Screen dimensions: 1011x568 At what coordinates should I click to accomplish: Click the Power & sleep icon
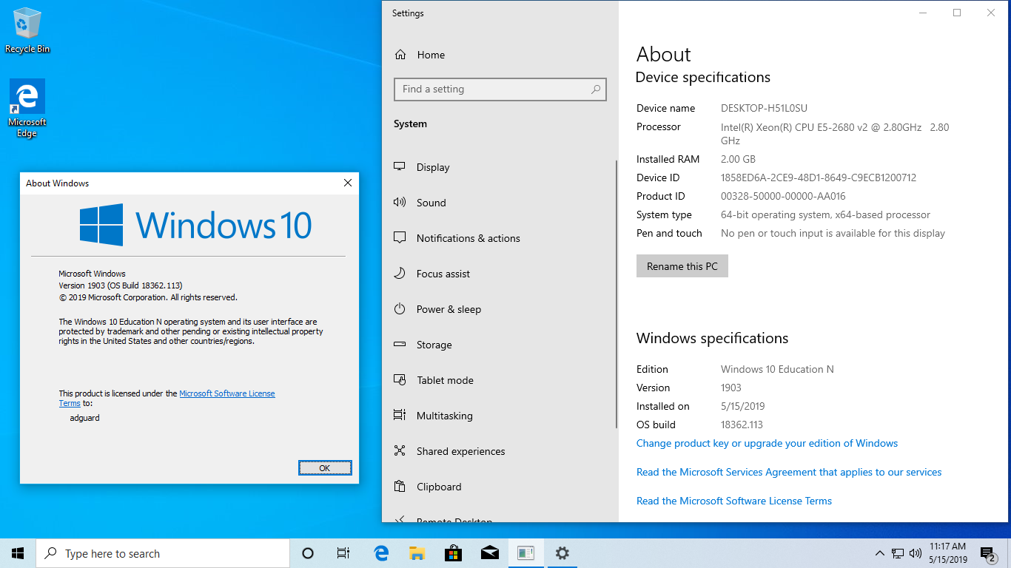[400, 309]
